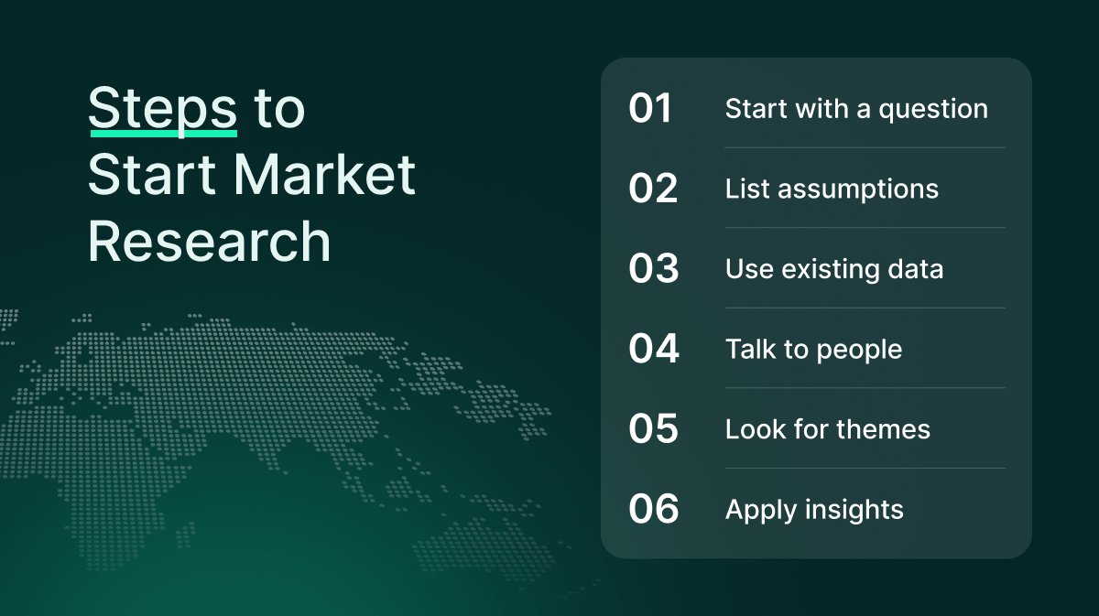Click the step number 04

click(654, 349)
